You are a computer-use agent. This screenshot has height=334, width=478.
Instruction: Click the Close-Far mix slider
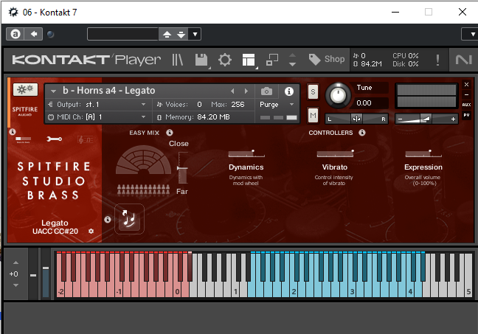click(x=183, y=168)
